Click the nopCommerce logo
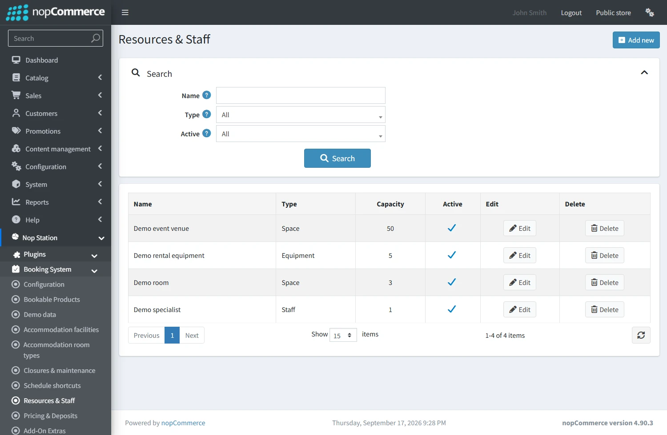The height and width of the screenshot is (435, 667). [56, 12]
